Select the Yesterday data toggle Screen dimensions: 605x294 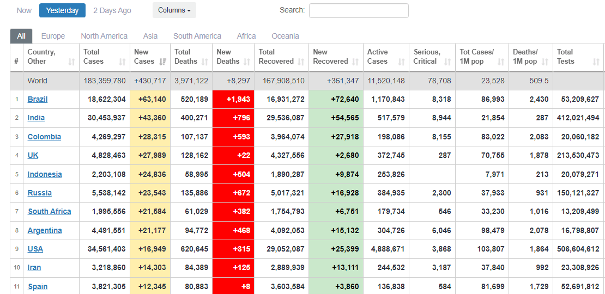[x=62, y=10]
